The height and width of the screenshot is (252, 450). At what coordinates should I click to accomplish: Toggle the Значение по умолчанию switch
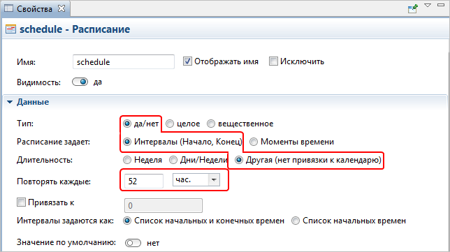coord(133,243)
